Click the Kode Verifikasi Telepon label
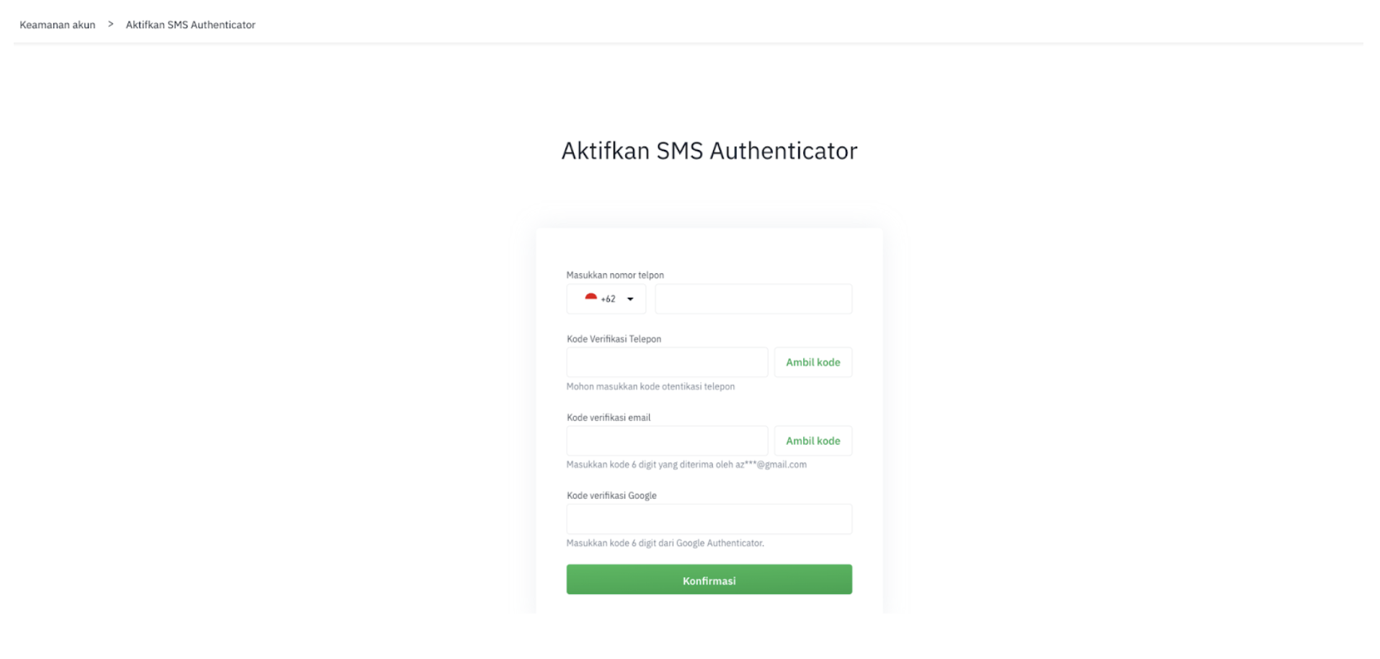 (614, 339)
